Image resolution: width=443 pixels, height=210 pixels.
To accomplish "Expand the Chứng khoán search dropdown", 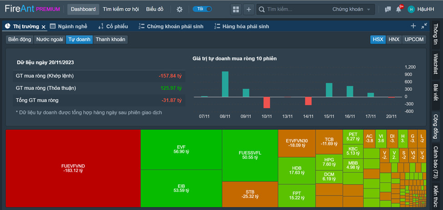I will pyautogui.click(x=351, y=10).
